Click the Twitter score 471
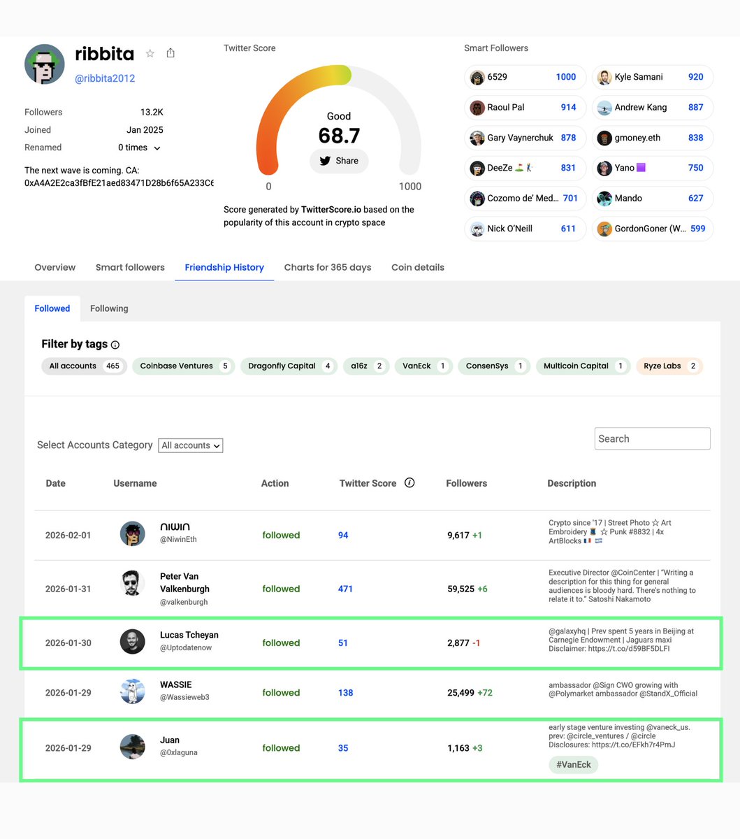The height and width of the screenshot is (839, 740). (x=345, y=589)
